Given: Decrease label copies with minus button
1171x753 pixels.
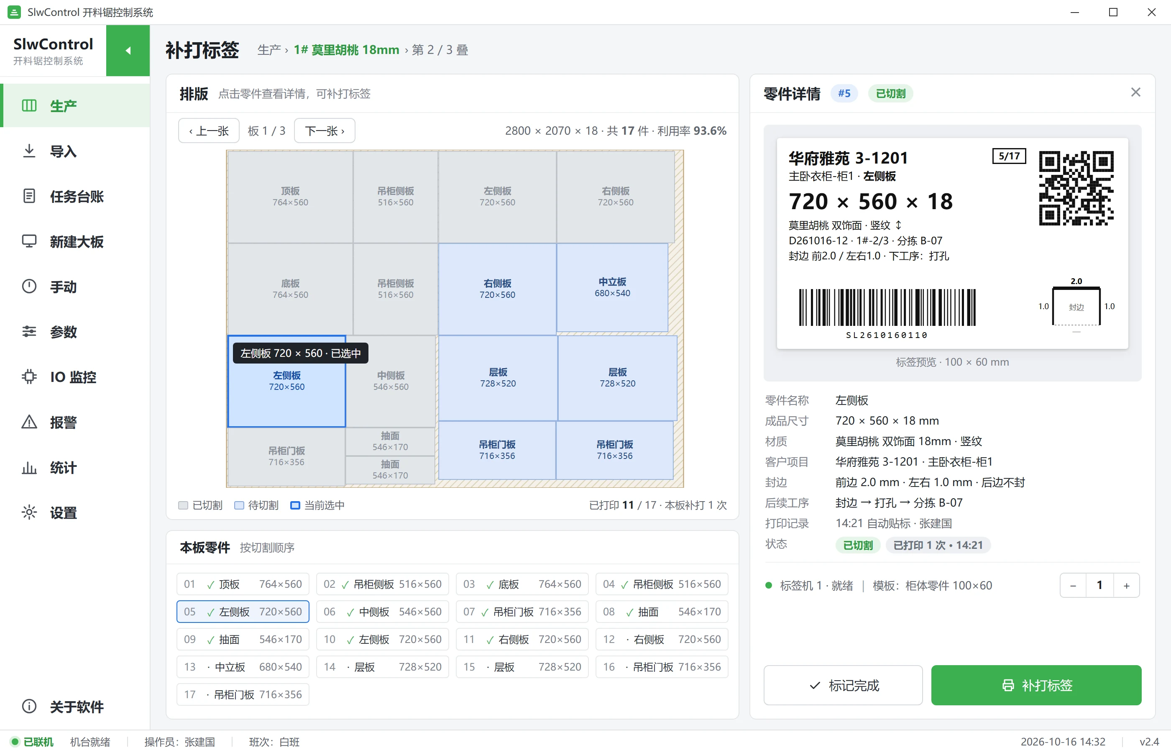Looking at the screenshot, I should 1073,585.
